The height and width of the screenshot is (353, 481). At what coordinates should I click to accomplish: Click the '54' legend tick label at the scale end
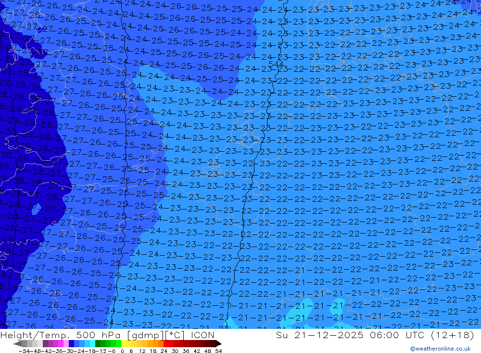pos(218,351)
